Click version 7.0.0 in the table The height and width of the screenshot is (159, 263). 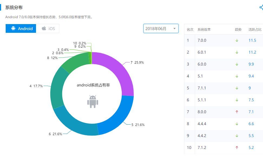[x=202, y=40]
